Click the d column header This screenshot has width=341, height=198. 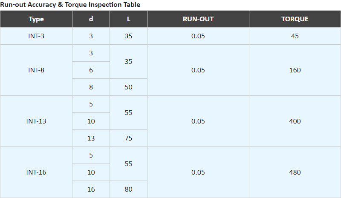pos(91,19)
